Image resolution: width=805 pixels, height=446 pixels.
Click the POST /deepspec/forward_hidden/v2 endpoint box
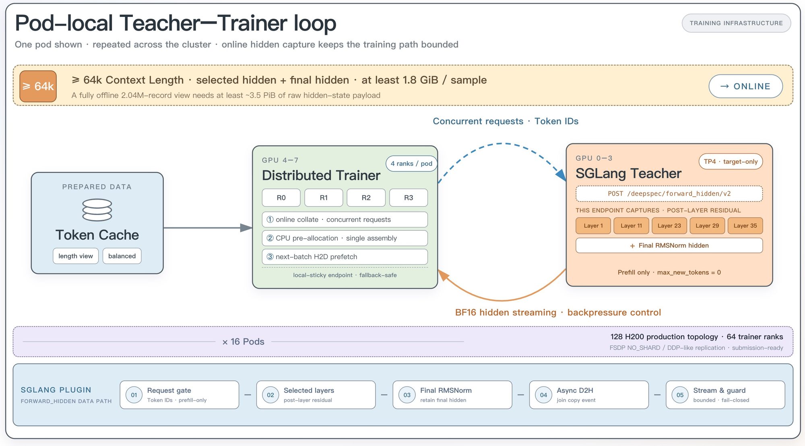(x=669, y=194)
